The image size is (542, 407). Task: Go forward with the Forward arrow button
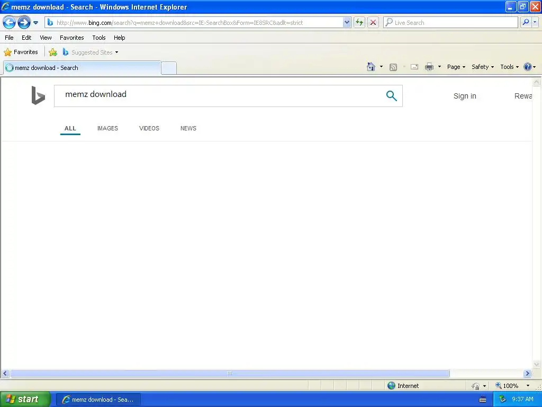pos(24,23)
